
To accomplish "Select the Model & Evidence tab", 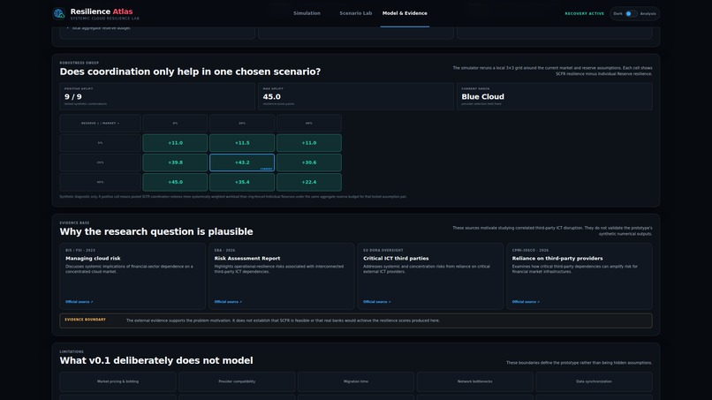I will click(x=405, y=13).
